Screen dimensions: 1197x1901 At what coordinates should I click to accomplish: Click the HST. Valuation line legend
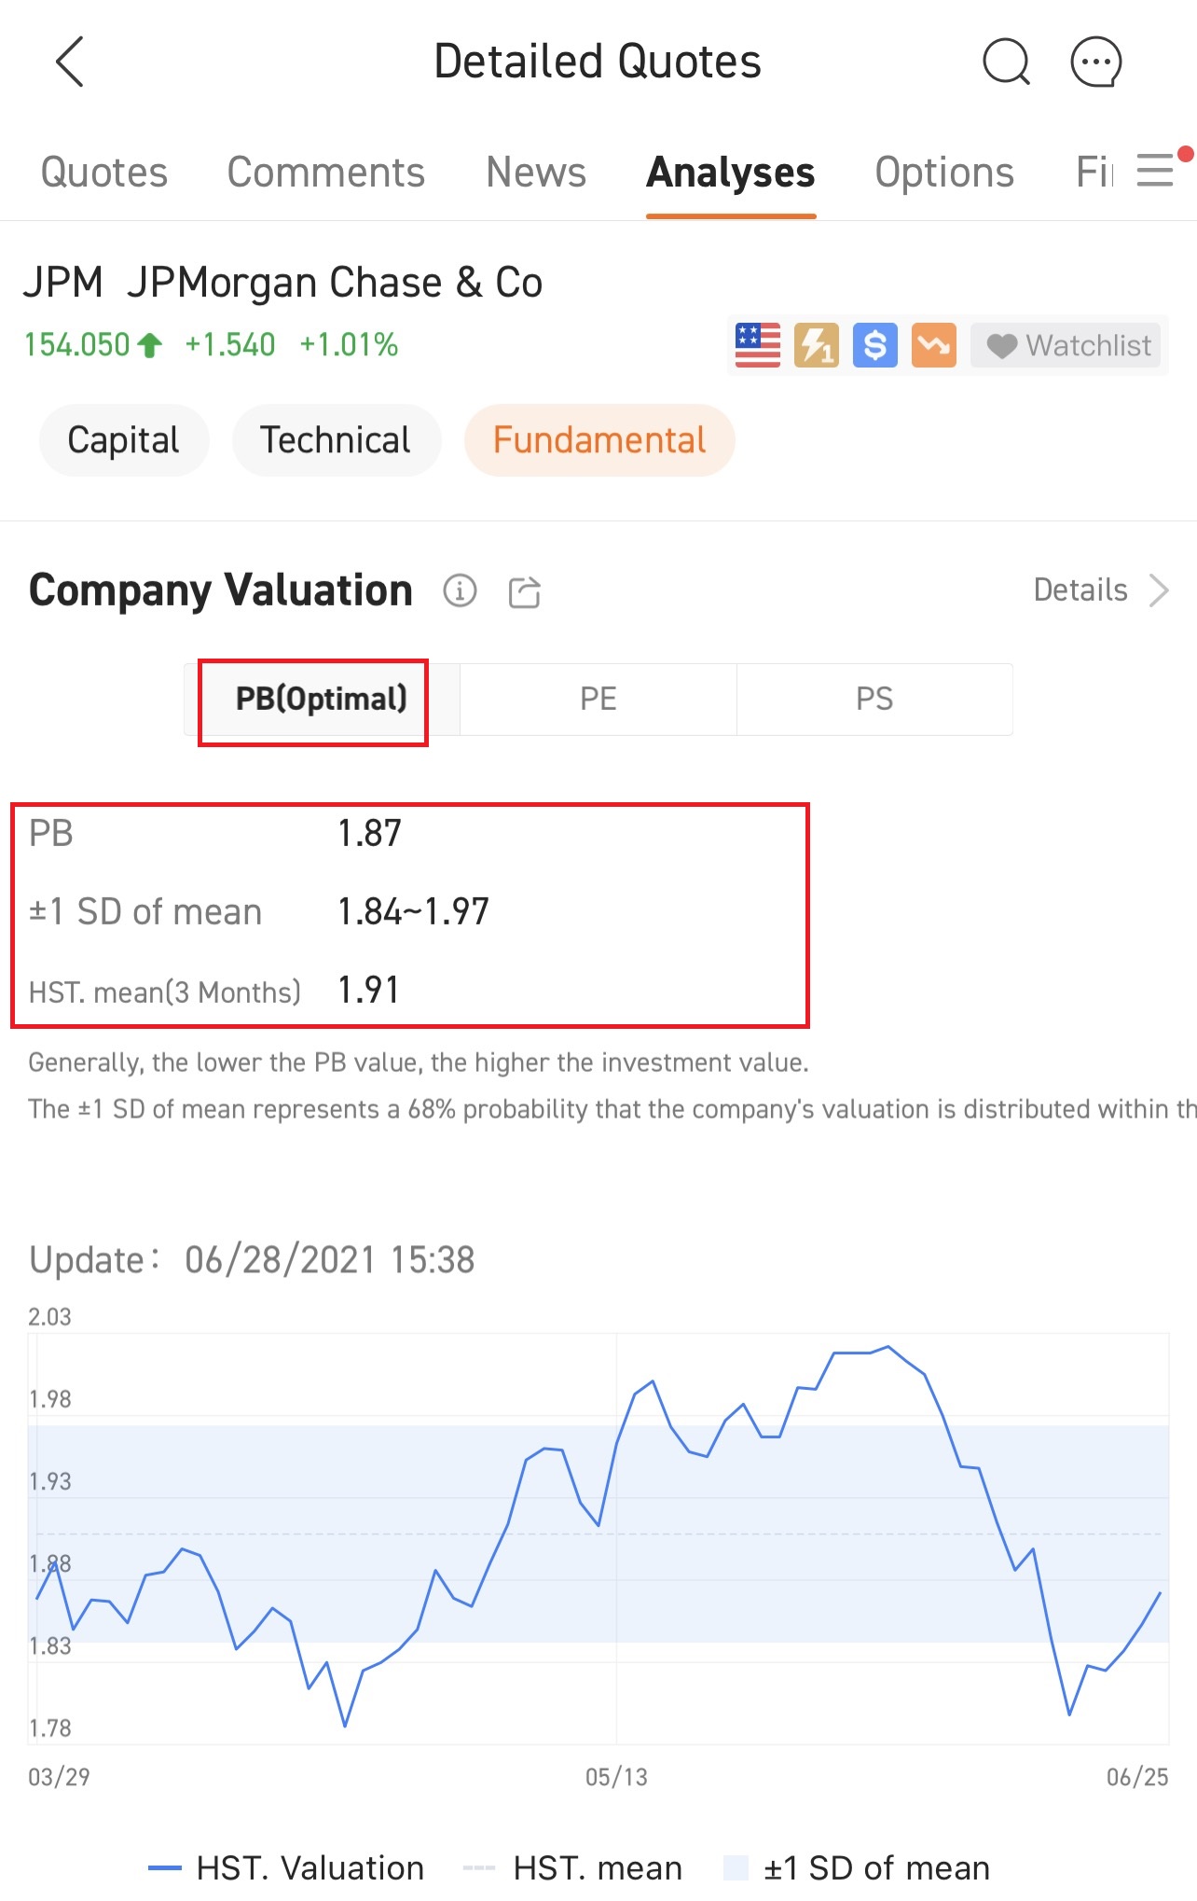coord(166,1866)
